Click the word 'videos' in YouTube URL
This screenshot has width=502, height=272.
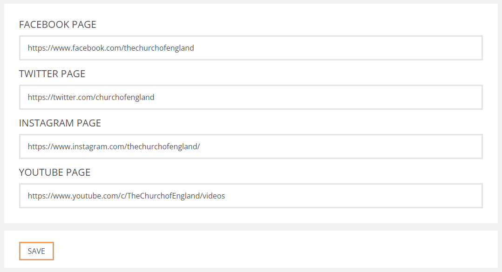214,196
